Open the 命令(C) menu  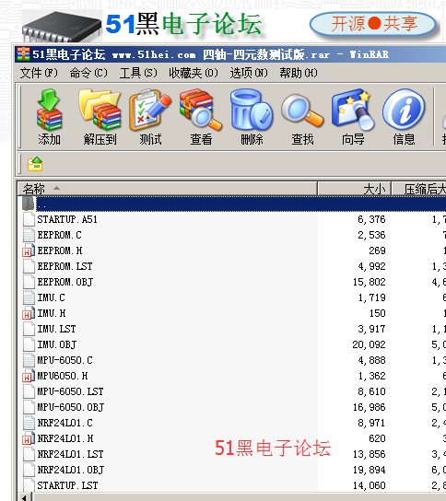point(88,73)
